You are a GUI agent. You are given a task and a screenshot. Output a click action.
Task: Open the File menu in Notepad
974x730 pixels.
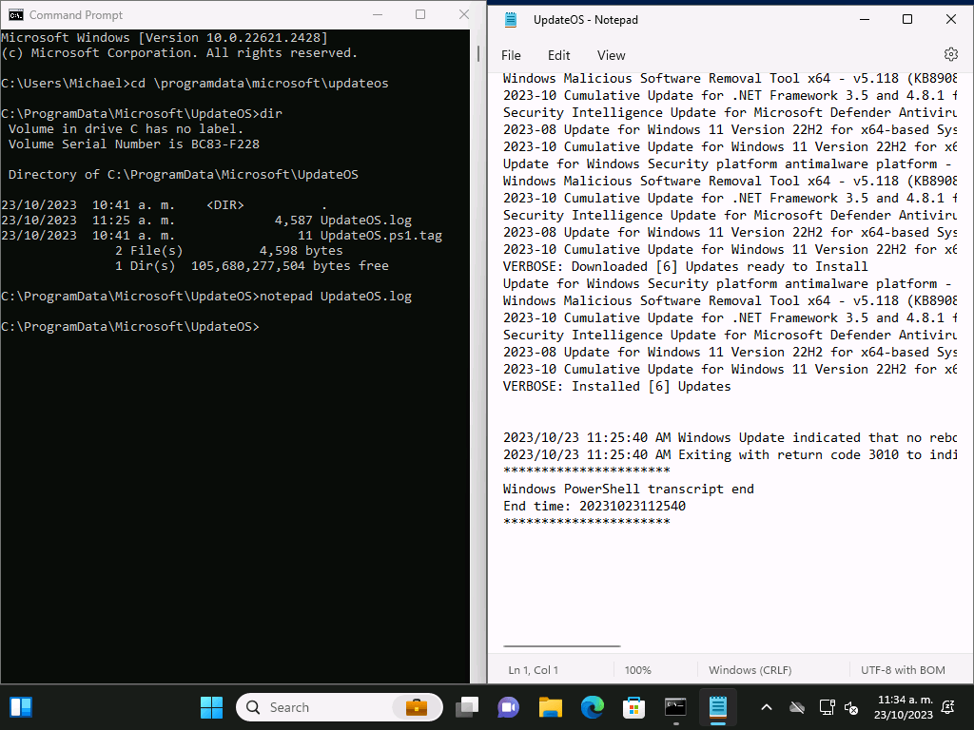(x=511, y=54)
